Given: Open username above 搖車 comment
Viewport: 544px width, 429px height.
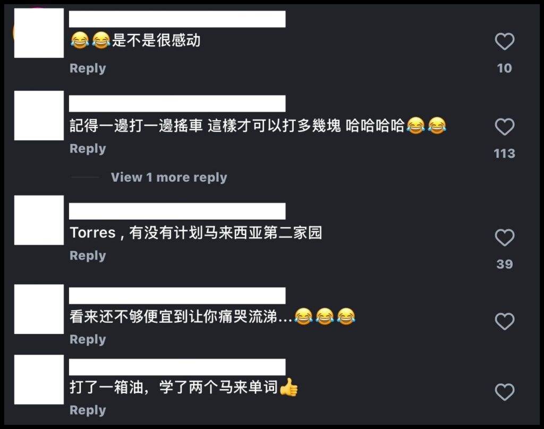Looking at the screenshot, I should click(x=177, y=104).
